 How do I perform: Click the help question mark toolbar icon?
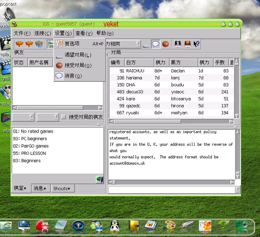197,44
